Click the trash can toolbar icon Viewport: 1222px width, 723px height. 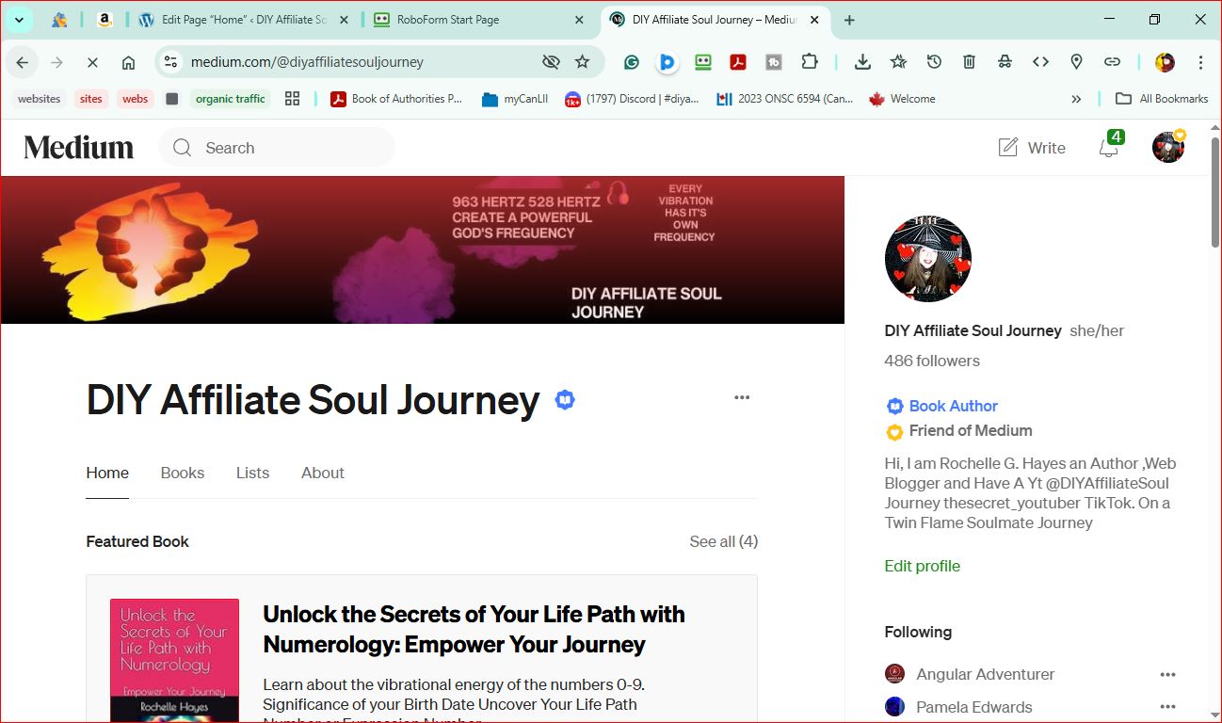click(969, 62)
